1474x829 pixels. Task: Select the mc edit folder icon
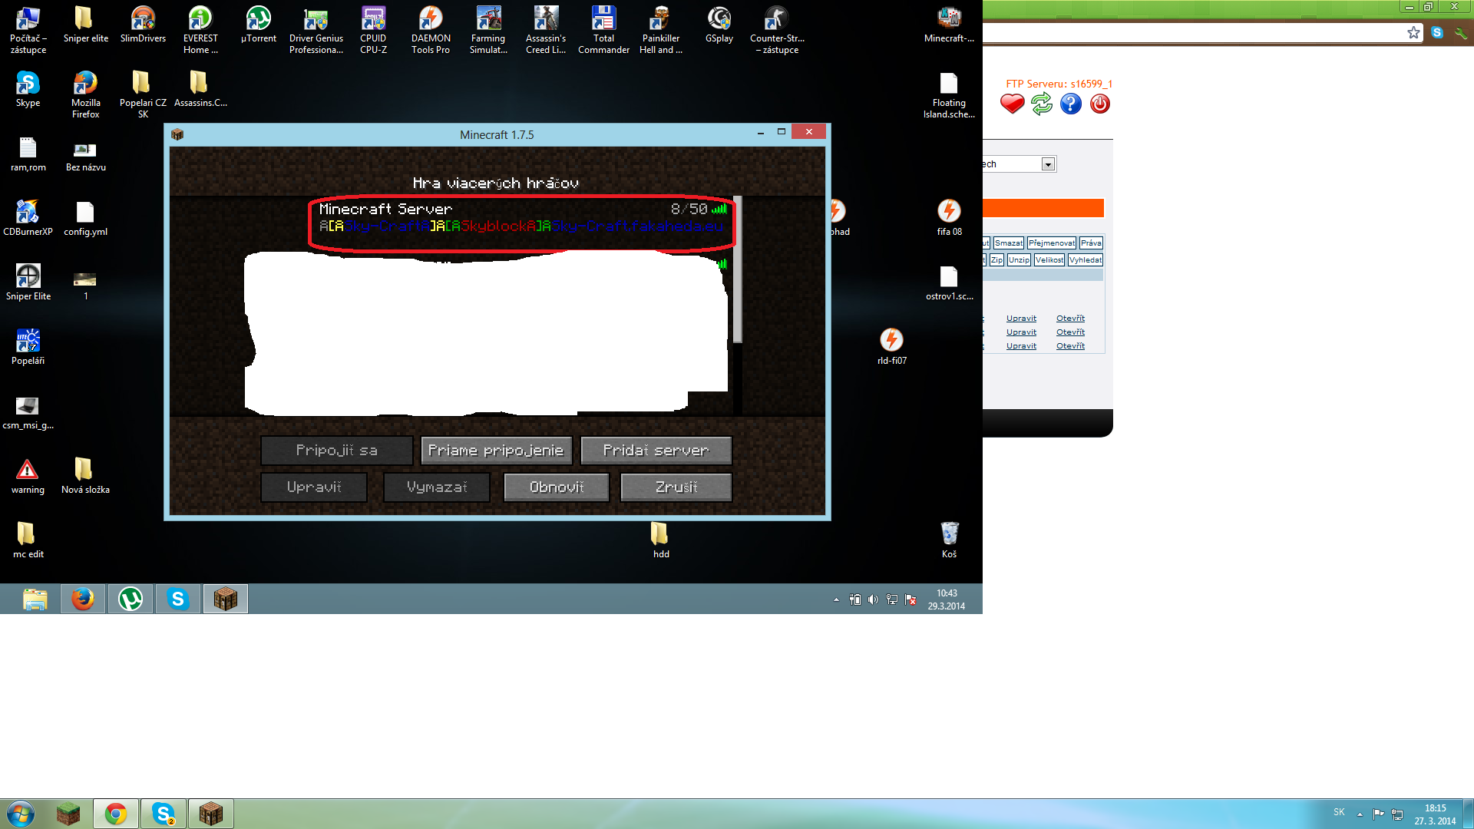[28, 540]
